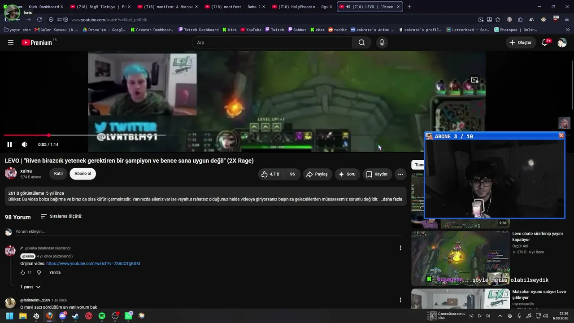Open the Twitch Dashboard bookmark
Viewport: 574px width, 323px height.
pos(198,30)
